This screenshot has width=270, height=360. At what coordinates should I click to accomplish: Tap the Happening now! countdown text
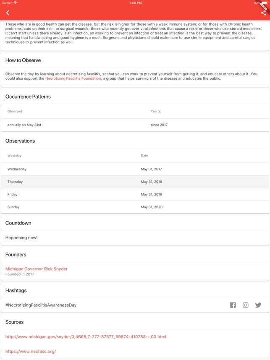pyautogui.click(x=21, y=238)
